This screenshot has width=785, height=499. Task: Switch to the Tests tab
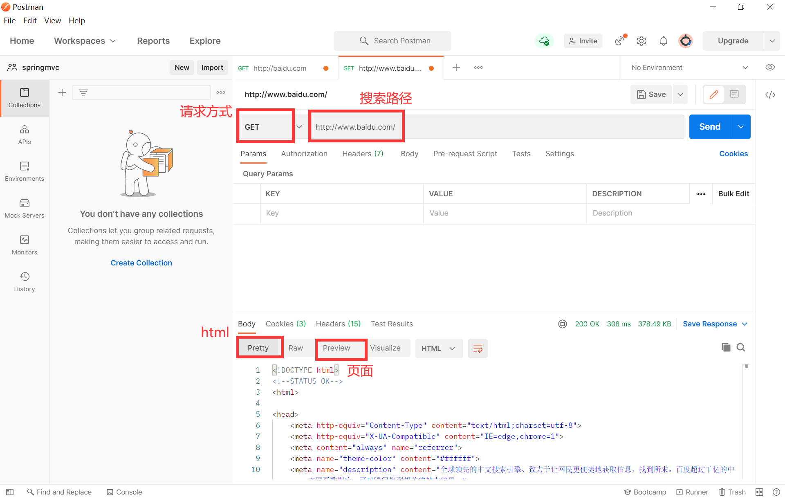pyautogui.click(x=521, y=154)
